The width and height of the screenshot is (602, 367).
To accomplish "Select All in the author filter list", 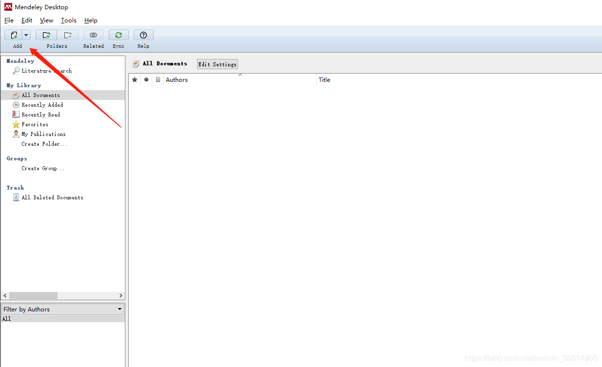I will point(63,319).
